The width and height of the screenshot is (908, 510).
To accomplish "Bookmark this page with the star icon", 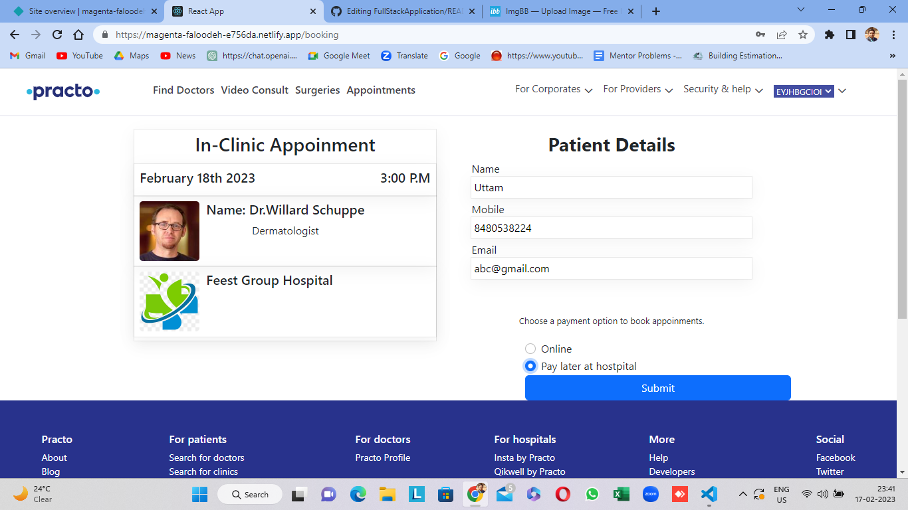I will (x=803, y=35).
